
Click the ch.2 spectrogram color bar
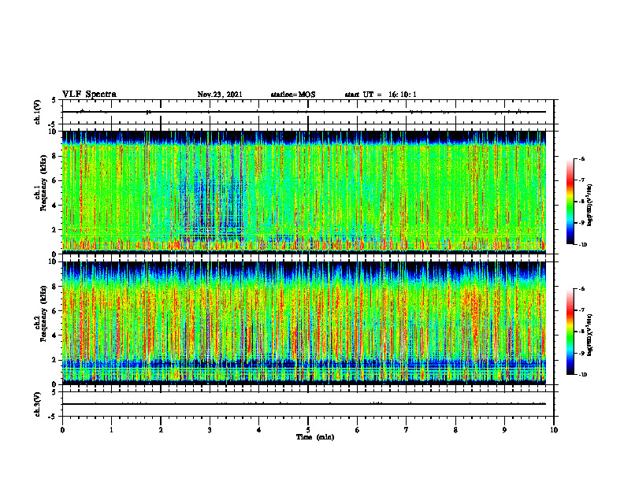(570, 332)
